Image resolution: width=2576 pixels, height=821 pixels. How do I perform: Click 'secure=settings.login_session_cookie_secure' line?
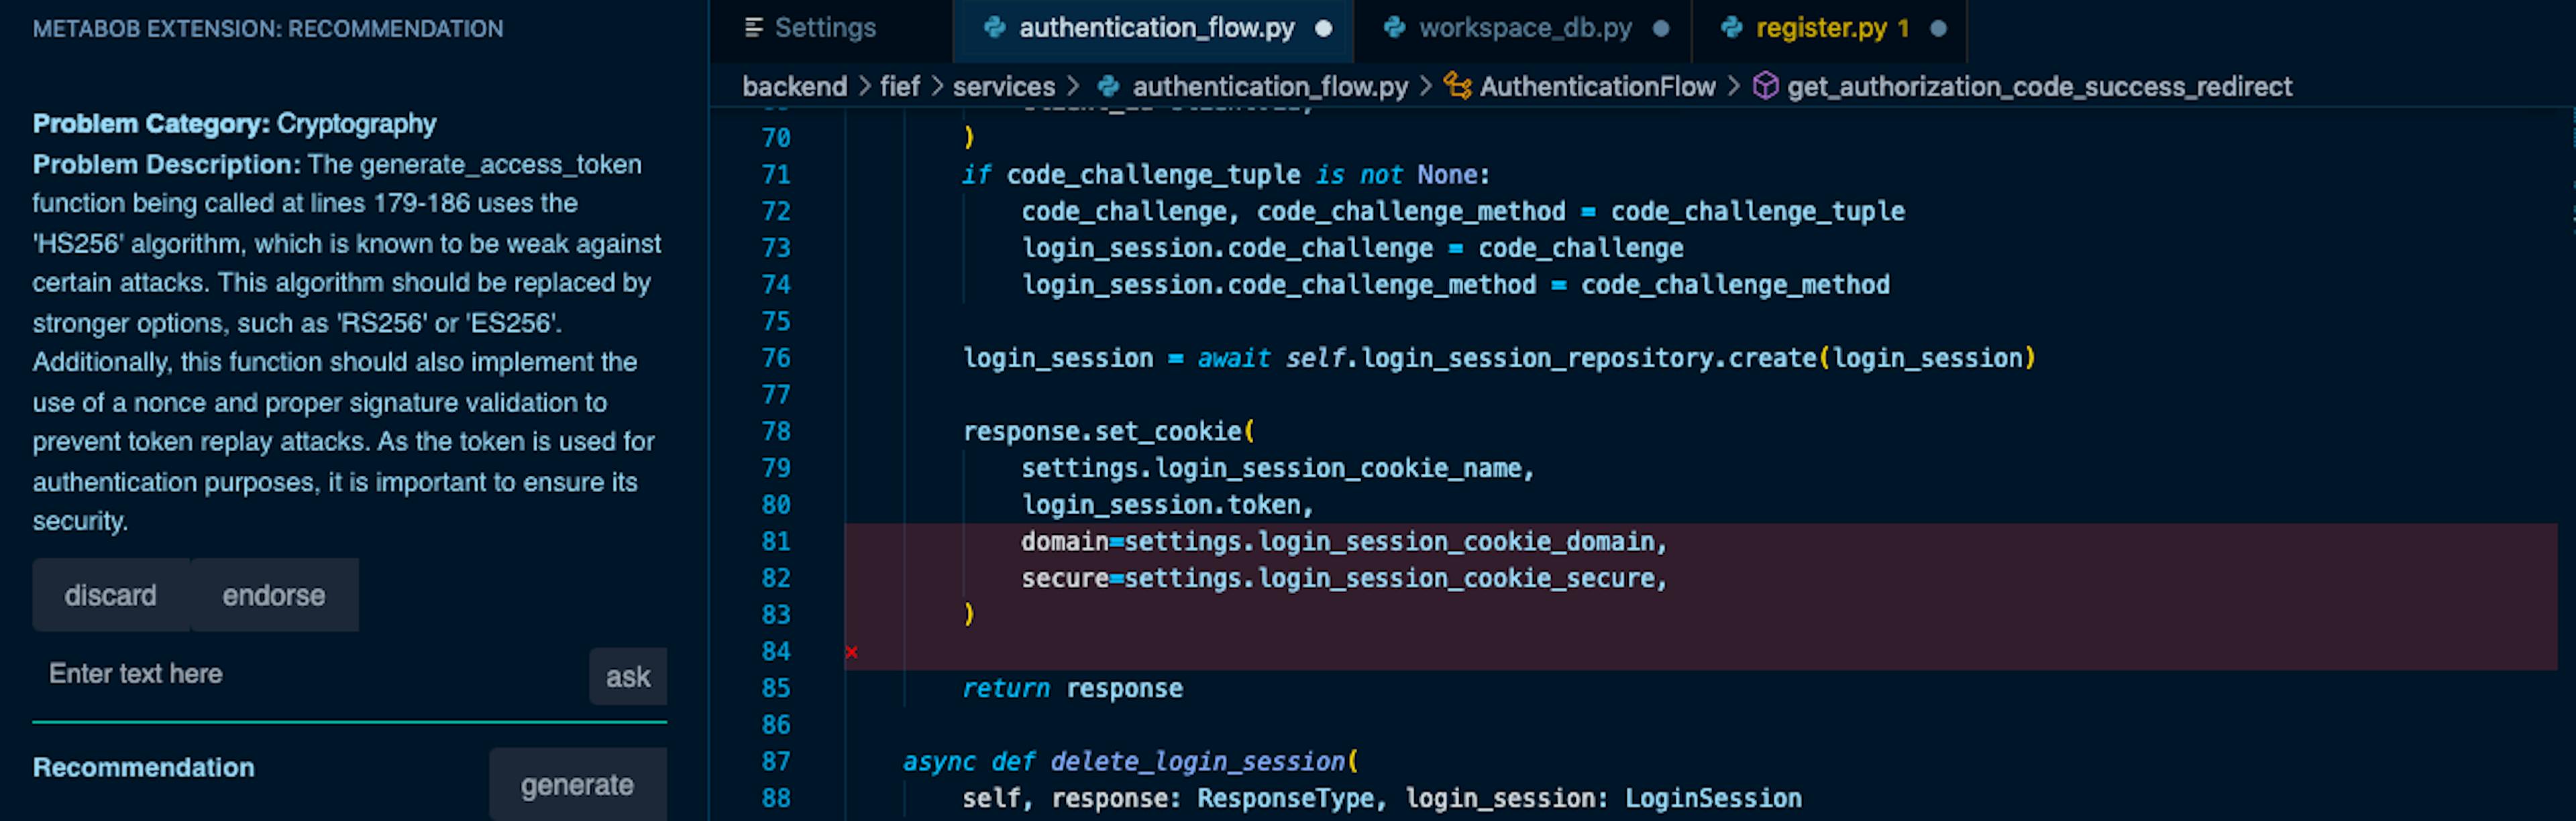point(1345,578)
